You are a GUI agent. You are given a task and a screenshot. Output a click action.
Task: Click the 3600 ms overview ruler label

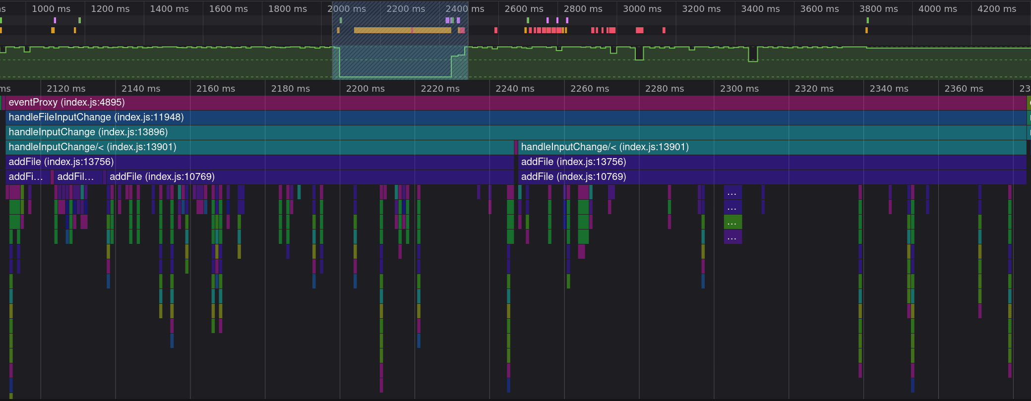pyautogui.click(x=820, y=9)
